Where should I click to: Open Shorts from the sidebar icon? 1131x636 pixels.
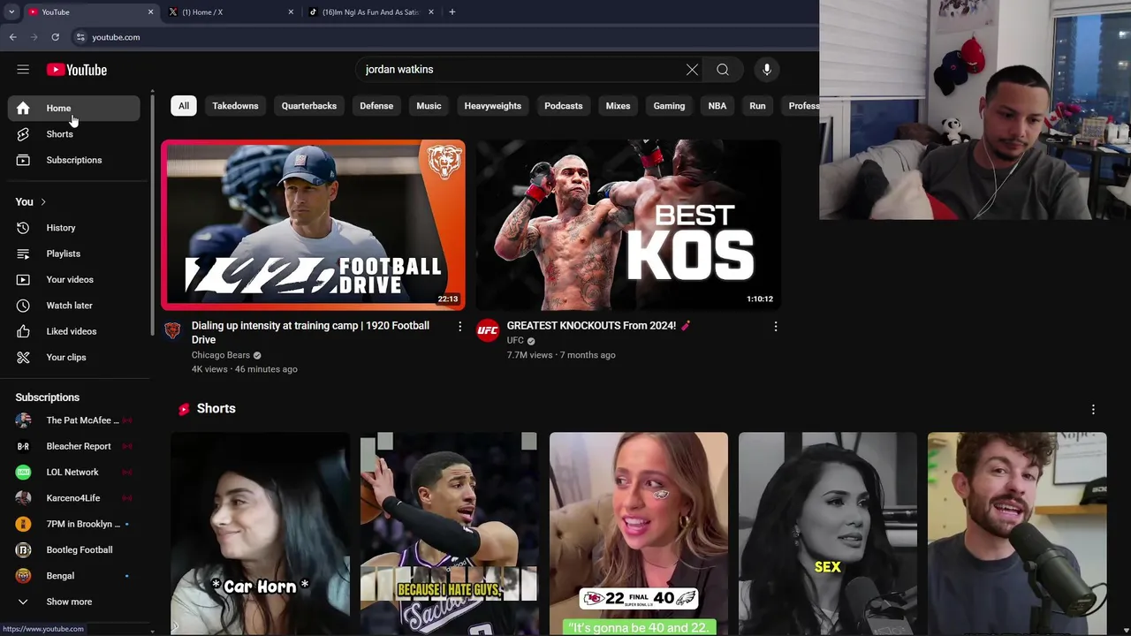(23, 134)
